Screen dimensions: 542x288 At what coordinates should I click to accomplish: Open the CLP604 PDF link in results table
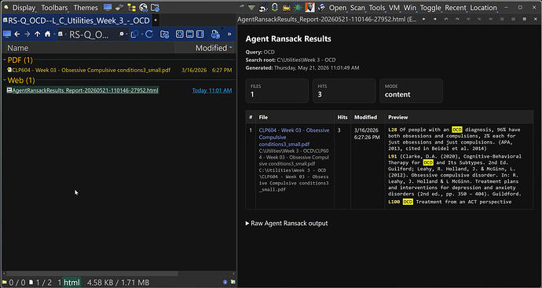(294, 137)
